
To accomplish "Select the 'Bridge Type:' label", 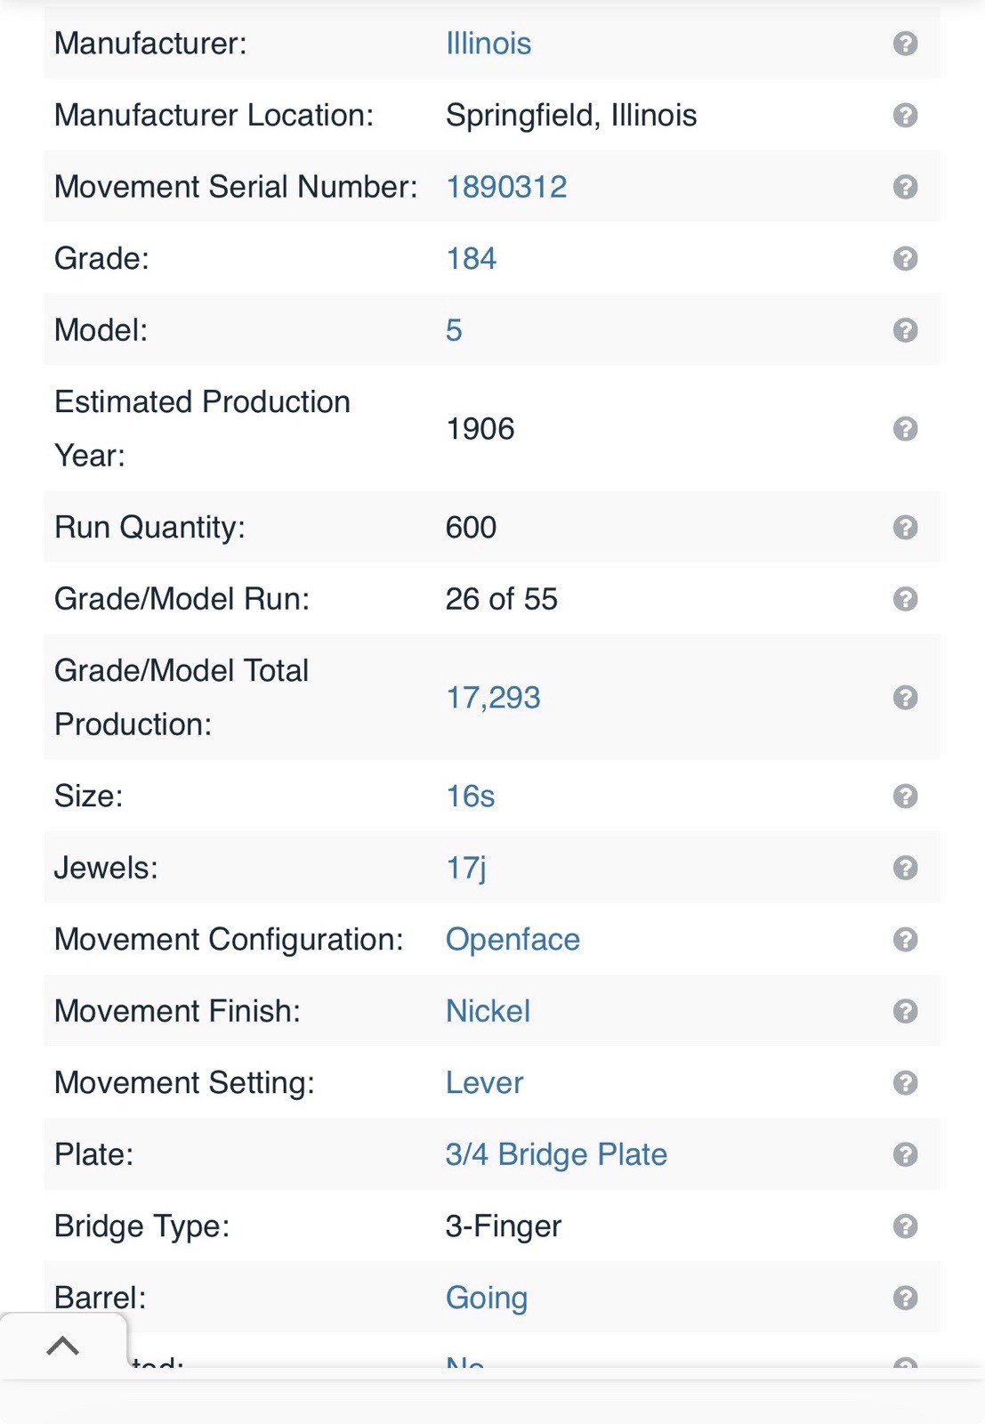I will coord(142,1226).
